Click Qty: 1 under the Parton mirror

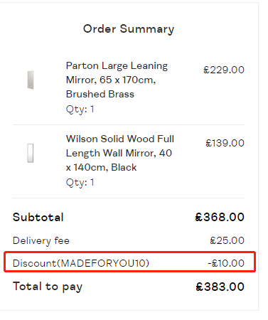(x=80, y=110)
